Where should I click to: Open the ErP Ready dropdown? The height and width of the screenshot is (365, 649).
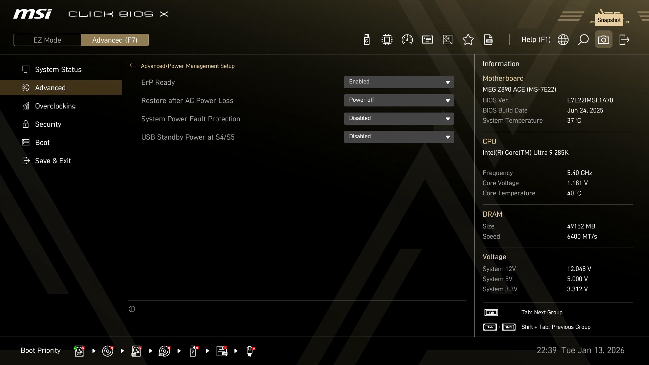click(x=399, y=82)
